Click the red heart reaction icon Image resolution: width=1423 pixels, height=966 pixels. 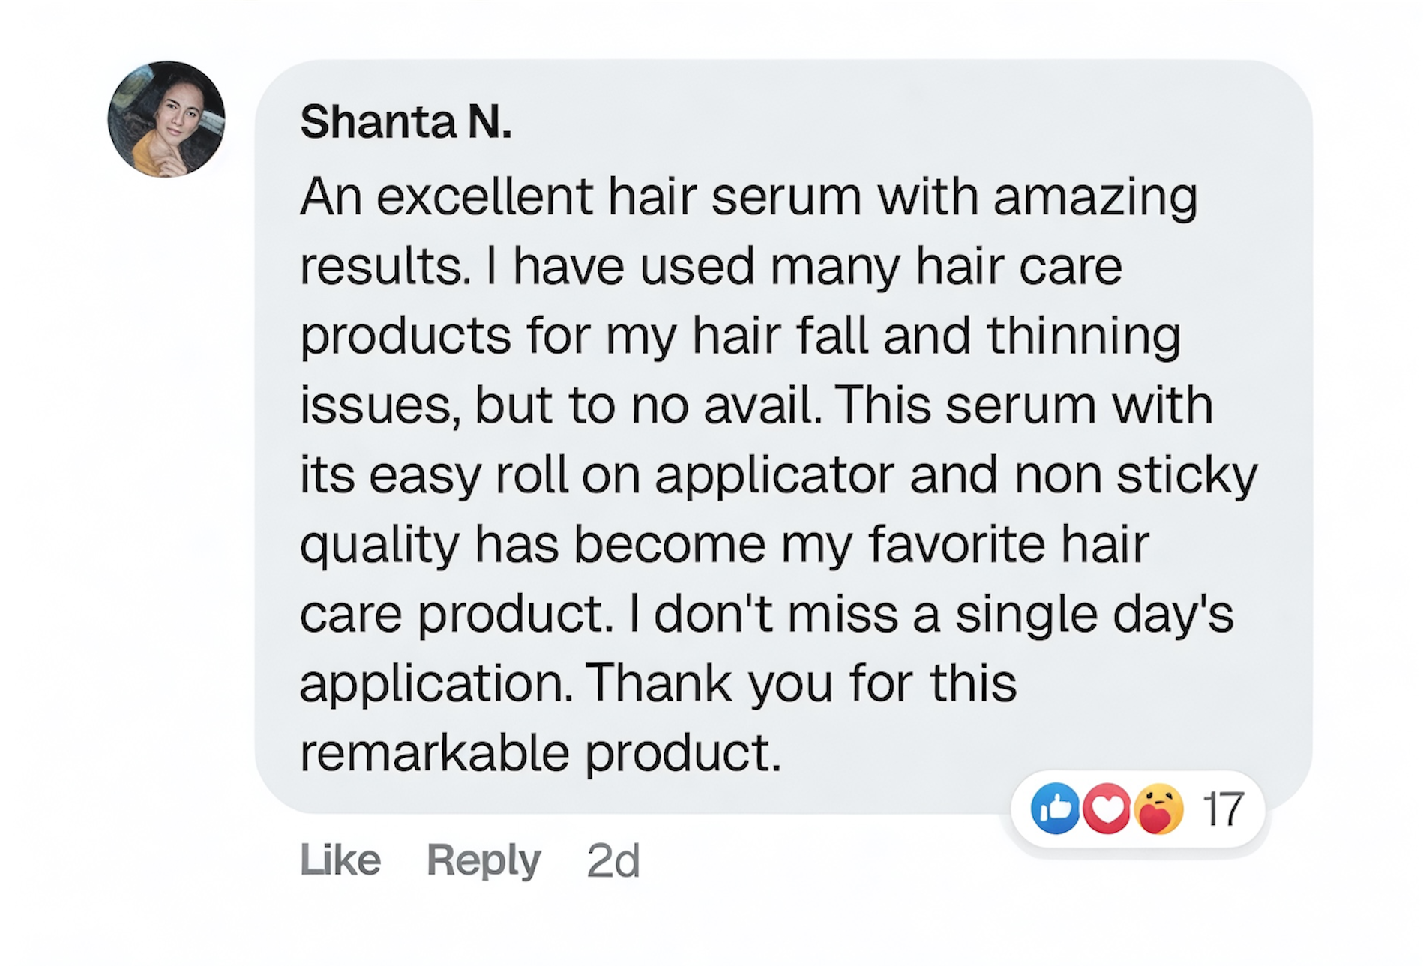pos(1107,809)
